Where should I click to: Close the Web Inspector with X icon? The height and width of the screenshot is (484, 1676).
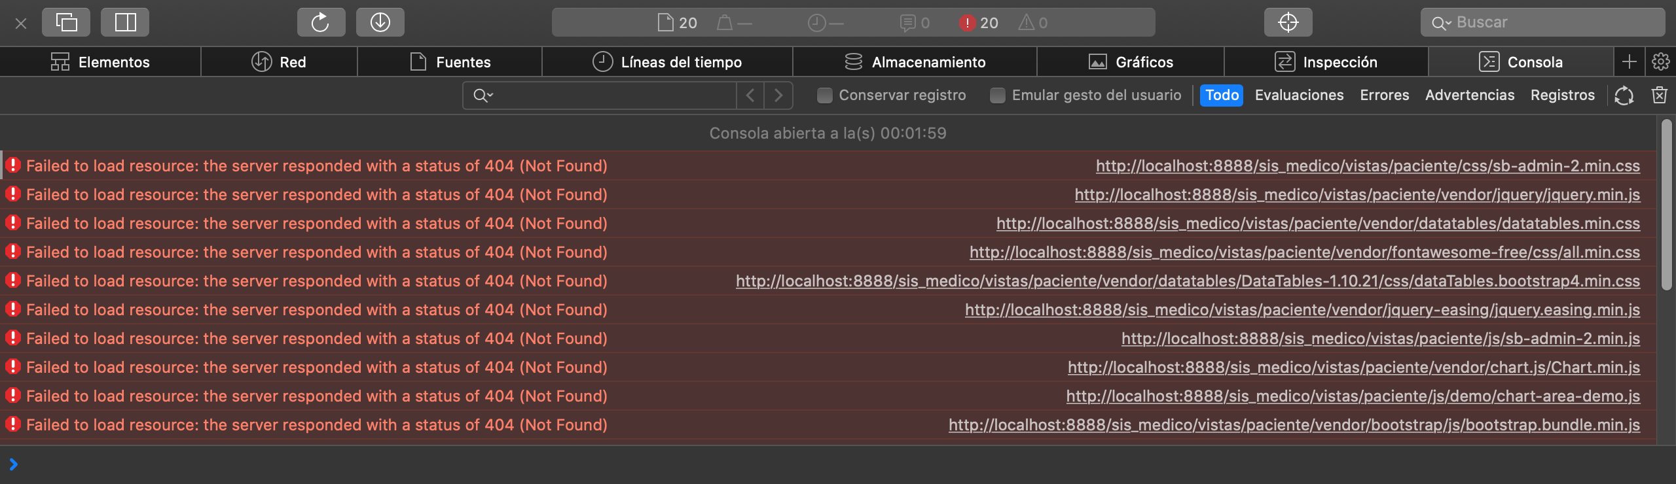coord(21,24)
